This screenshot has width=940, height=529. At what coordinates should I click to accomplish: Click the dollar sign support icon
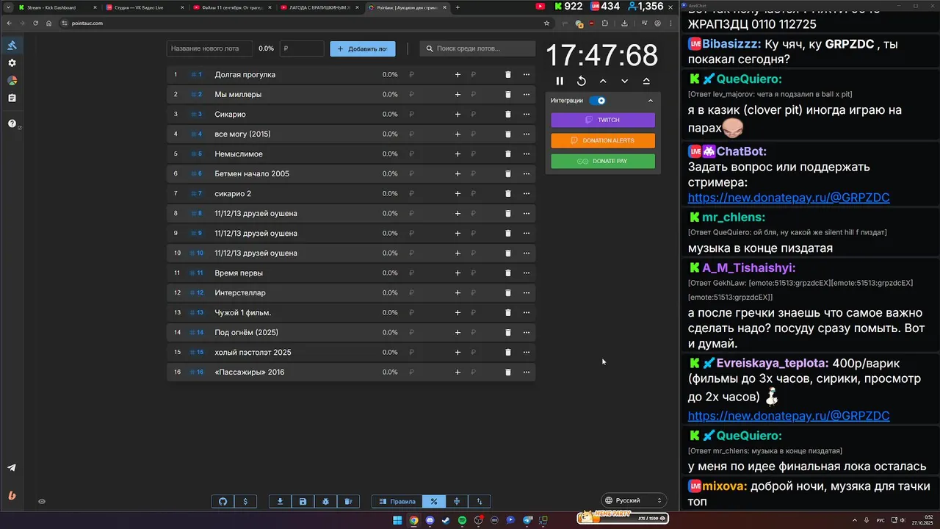245,501
